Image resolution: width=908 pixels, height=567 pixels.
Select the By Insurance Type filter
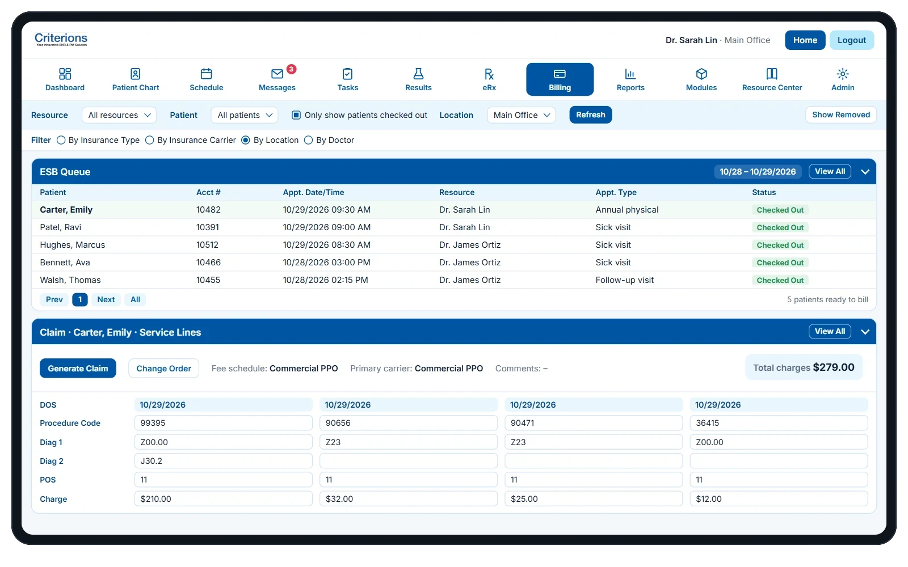61,140
